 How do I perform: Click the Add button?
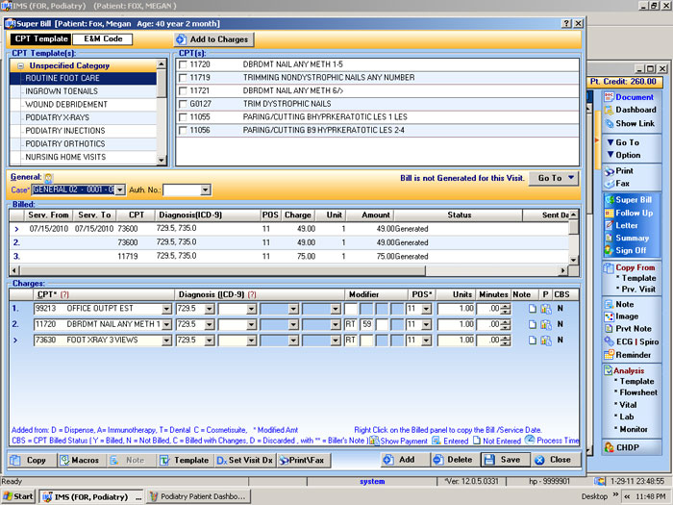coord(405,460)
